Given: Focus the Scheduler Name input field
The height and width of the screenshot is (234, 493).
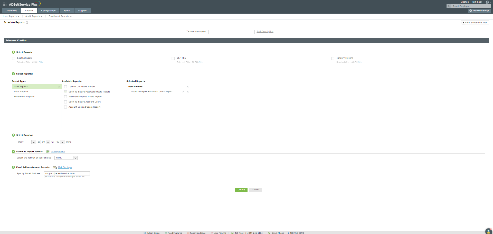Looking at the screenshot, I should [232, 32].
